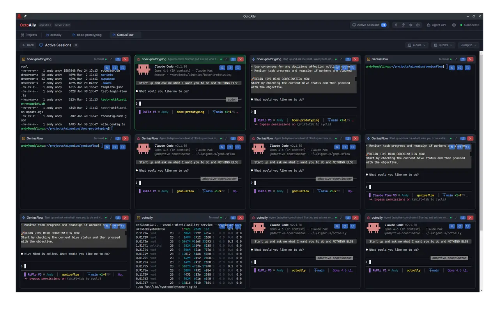This screenshot has width=499, height=311.
Task: Click the Connected status indicator
Action: pyautogui.click(x=470, y=25)
